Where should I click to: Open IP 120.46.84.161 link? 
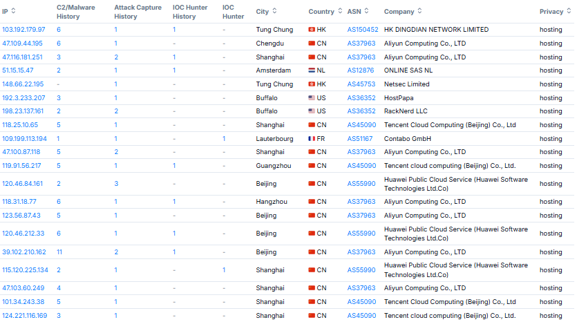pos(22,184)
